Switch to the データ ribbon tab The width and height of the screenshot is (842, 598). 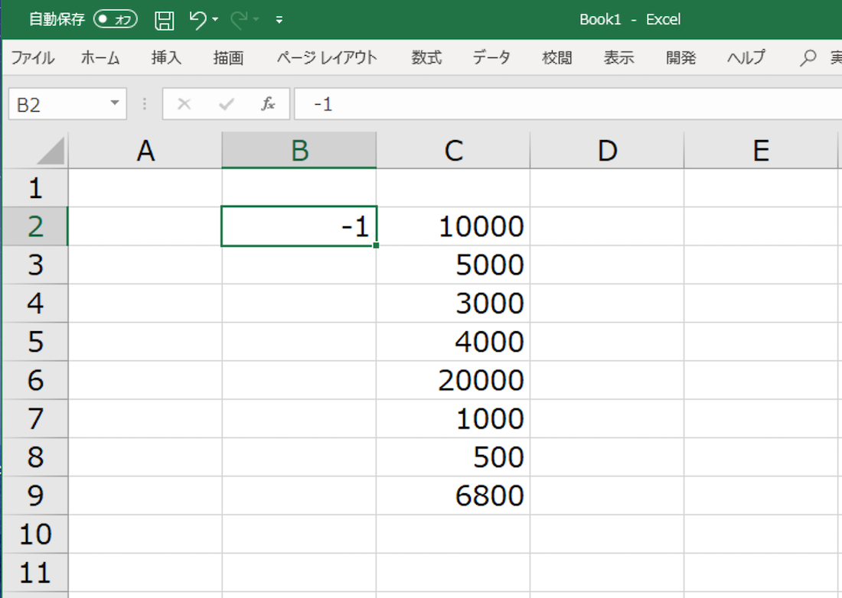[x=491, y=58]
